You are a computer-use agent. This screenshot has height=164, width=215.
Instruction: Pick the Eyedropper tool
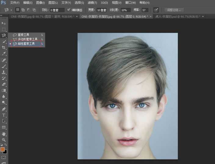pos(4,54)
